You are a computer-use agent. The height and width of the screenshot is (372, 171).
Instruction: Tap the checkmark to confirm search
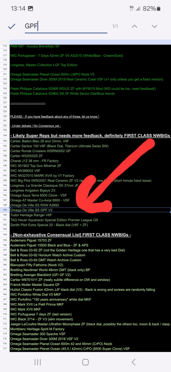(x=12, y=26)
